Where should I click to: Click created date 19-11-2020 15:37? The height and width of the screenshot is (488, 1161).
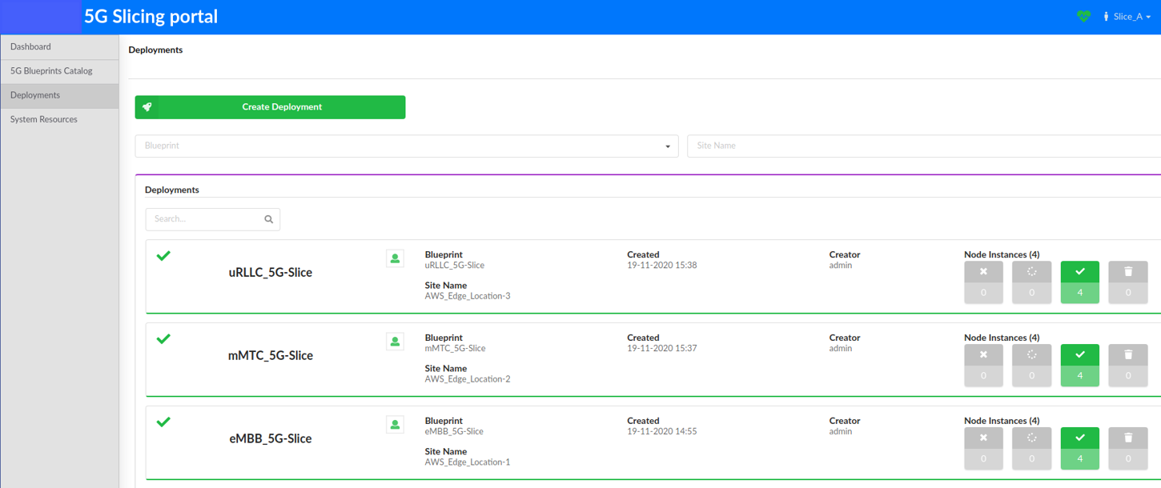pyautogui.click(x=662, y=349)
